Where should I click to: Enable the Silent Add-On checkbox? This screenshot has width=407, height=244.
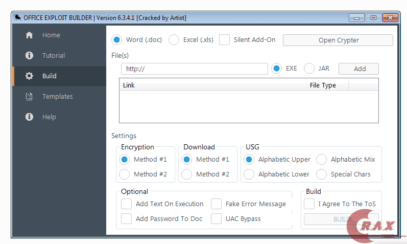tap(224, 40)
